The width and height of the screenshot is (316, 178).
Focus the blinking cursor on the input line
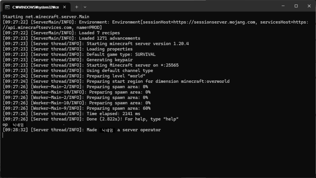point(3,135)
